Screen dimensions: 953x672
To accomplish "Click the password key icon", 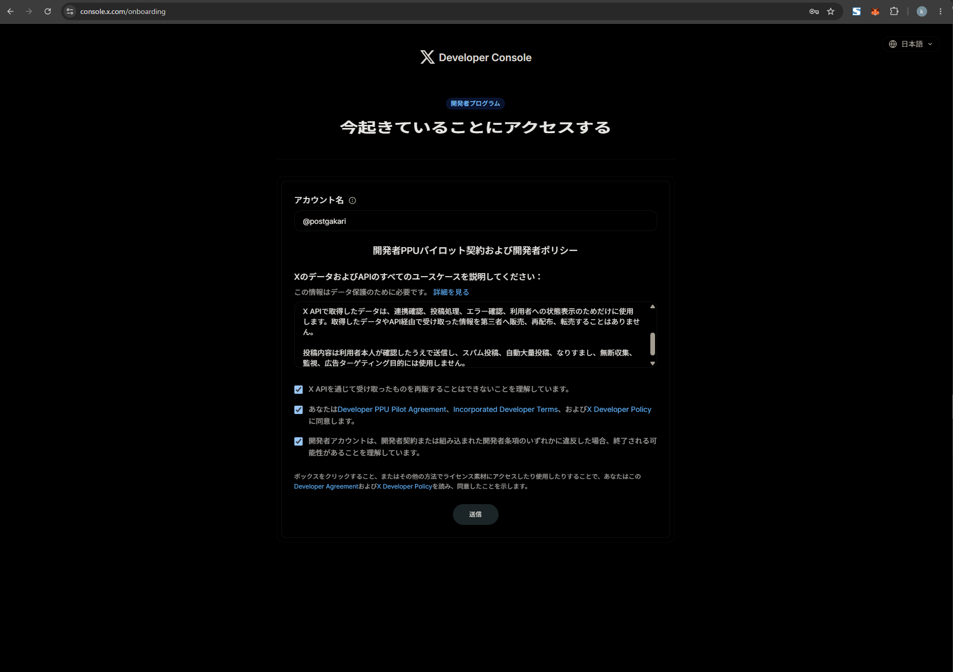I will (x=814, y=11).
